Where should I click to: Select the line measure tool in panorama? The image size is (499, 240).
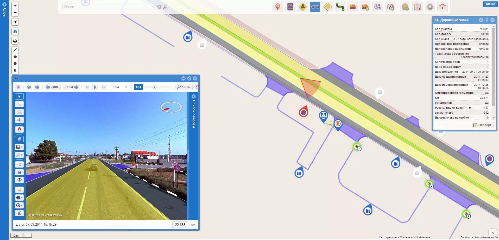[19, 104]
